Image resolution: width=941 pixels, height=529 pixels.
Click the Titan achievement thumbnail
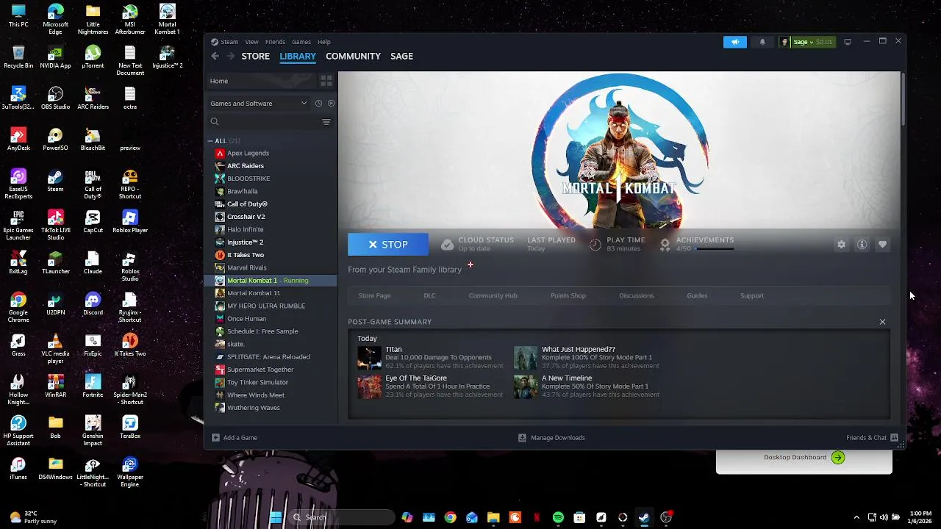pyautogui.click(x=370, y=358)
